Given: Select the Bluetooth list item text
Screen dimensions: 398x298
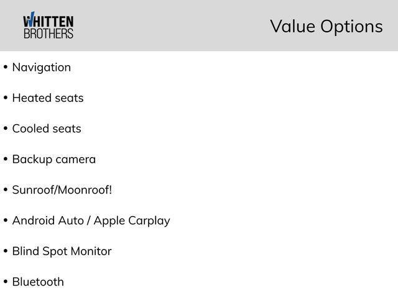Looking at the screenshot, I should tap(38, 282).
